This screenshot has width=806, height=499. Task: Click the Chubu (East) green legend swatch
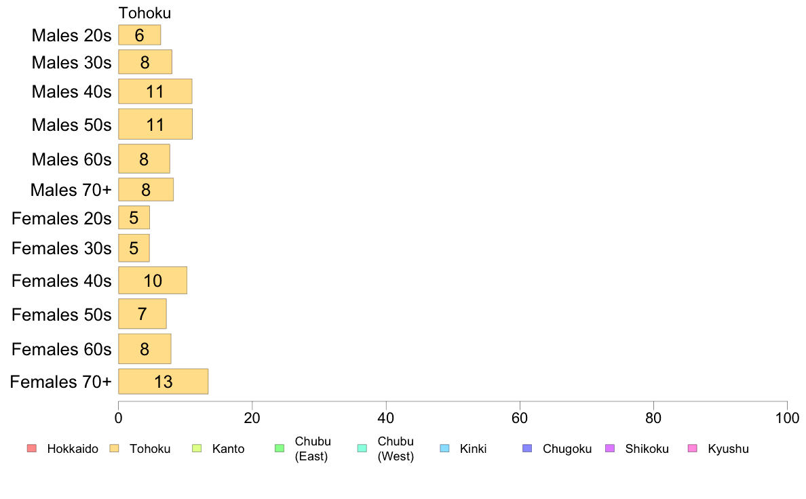pyautogui.click(x=280, y=448)
